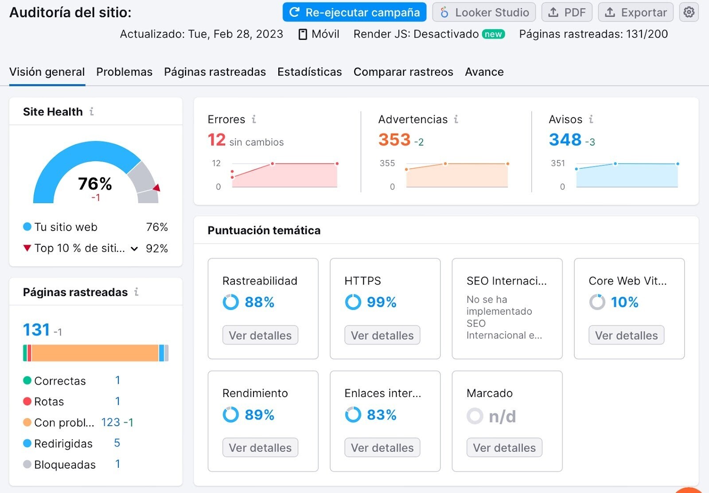Open the Comparar rastreos tab
The width and height of the screenshot is (709, 493).
[x=403, y=72]
